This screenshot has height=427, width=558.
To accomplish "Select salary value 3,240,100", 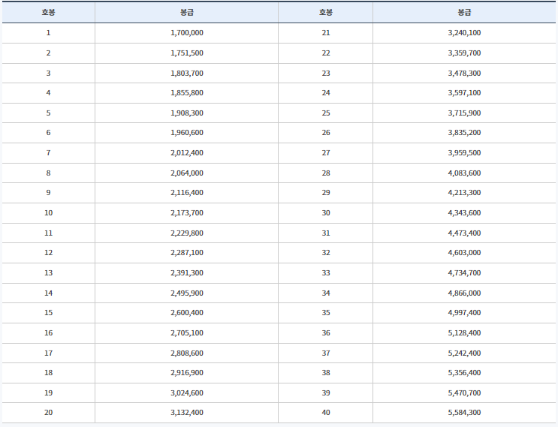I will pyautogui.click(x=464, y=33).
